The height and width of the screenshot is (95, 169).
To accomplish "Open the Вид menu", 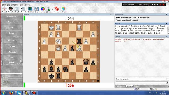I will click(x=8, y=5).
